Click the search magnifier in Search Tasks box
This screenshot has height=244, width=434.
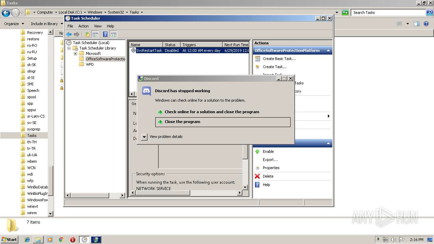tap(430, 13)
